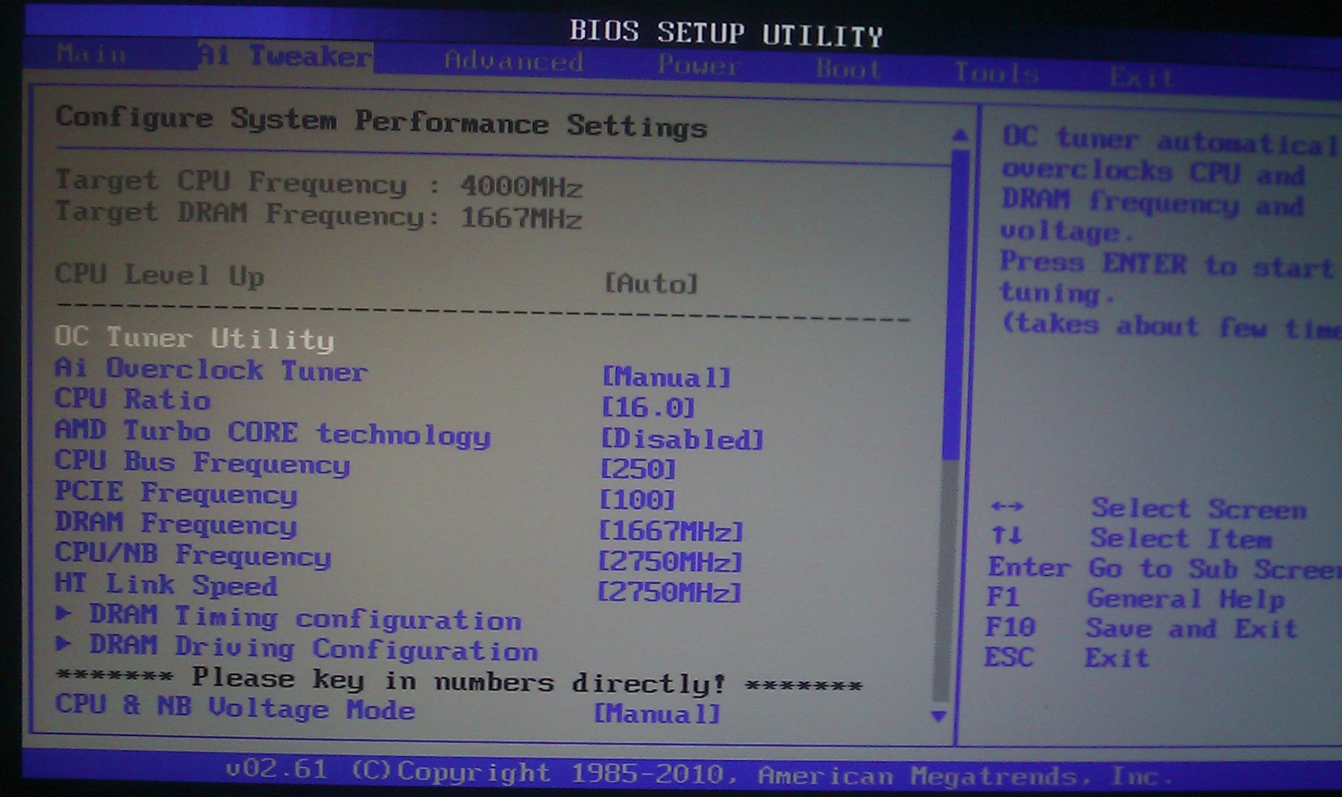This screenshot has width=1342, height=797.
Task: Toggle AMD Turbo CORE technology [Disabled]
Action: coord(681,438)
